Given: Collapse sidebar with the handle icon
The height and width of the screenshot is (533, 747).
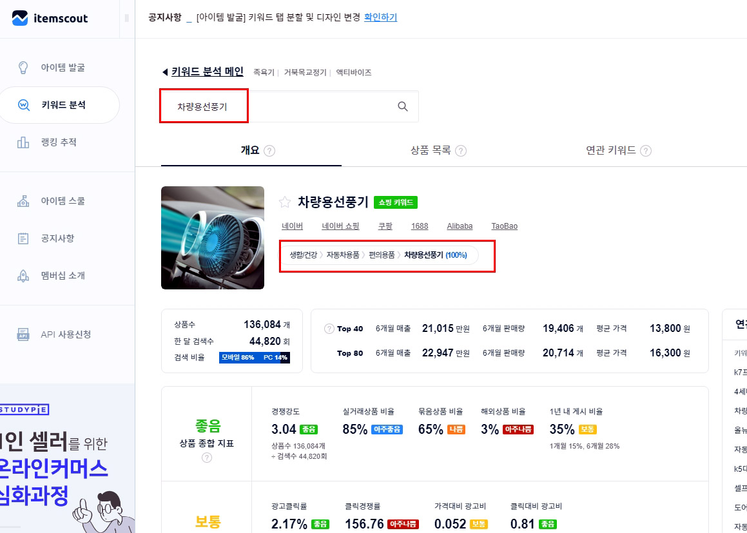Looking at the screenshot, I should point(126,18).
